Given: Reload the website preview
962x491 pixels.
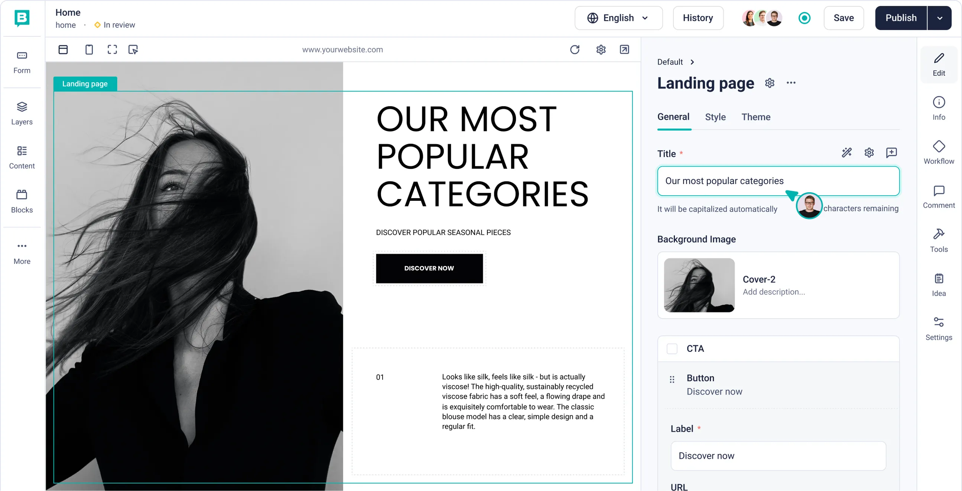Looking at the screenshot, I should [575, 49].
